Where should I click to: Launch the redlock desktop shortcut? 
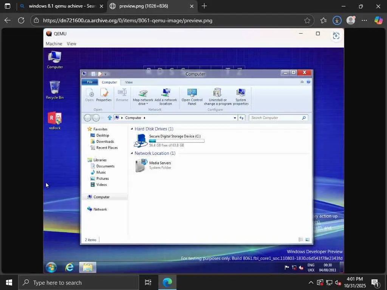(x=54, y=120)
